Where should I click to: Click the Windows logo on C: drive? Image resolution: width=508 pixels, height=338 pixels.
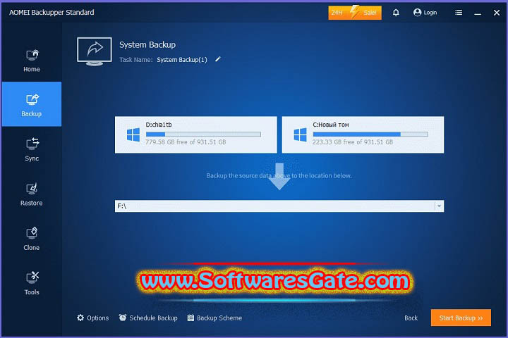(x=300, y=134)
